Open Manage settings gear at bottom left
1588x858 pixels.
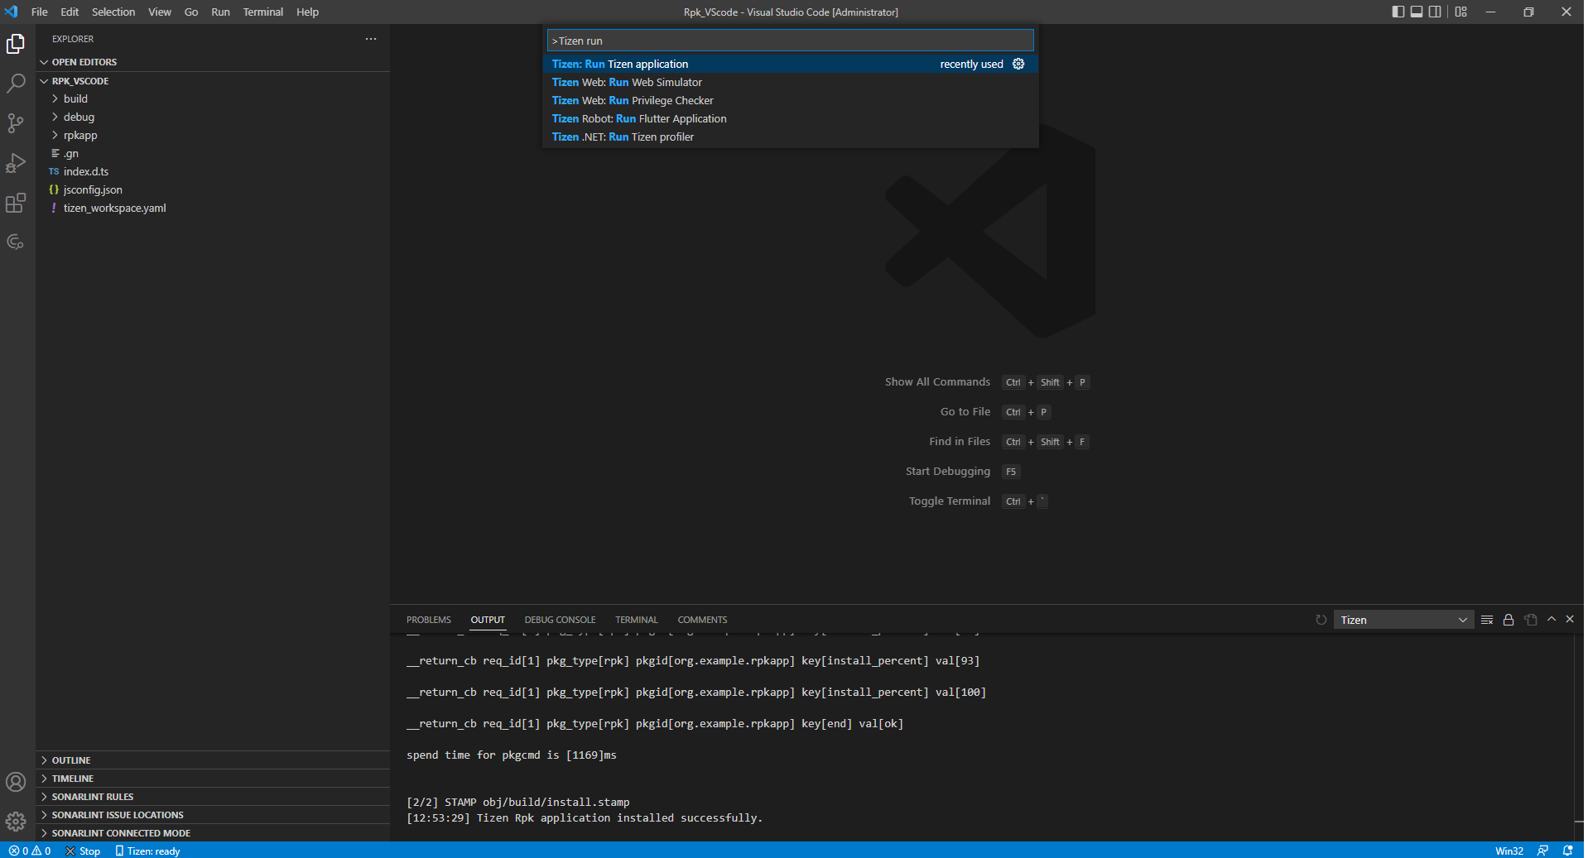(x=16, y=822)
